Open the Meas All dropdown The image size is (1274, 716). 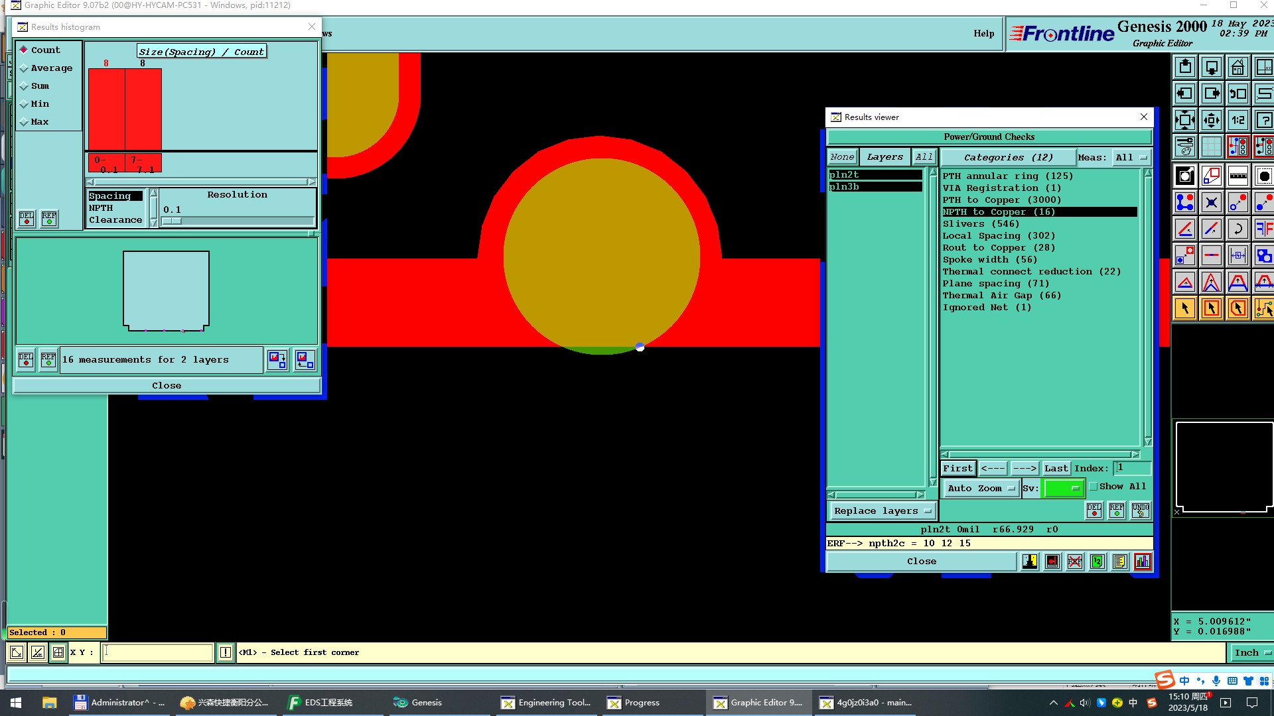pyautogui.click(x=1131, y=158)
